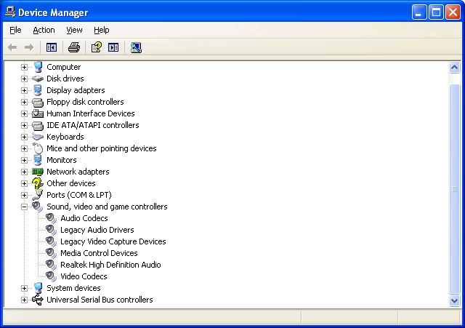Click the yellow question mark Other devices icon
This screenshot has width=465, height=328.
click(38, 183)
